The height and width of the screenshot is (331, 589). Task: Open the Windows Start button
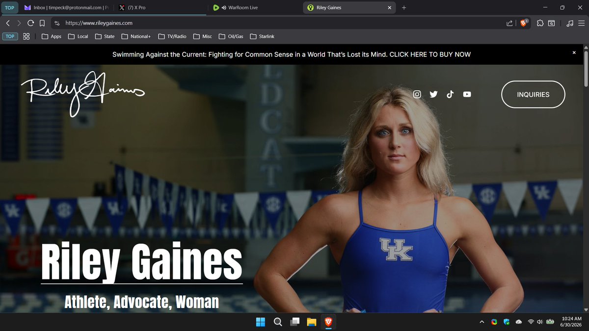[260, 322]
